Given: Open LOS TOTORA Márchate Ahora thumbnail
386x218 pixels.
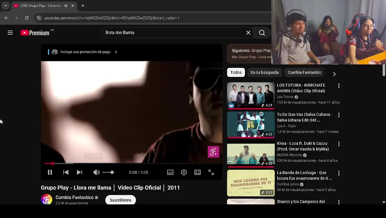Looking at the screenshot, I should click(x=251, y=95).
